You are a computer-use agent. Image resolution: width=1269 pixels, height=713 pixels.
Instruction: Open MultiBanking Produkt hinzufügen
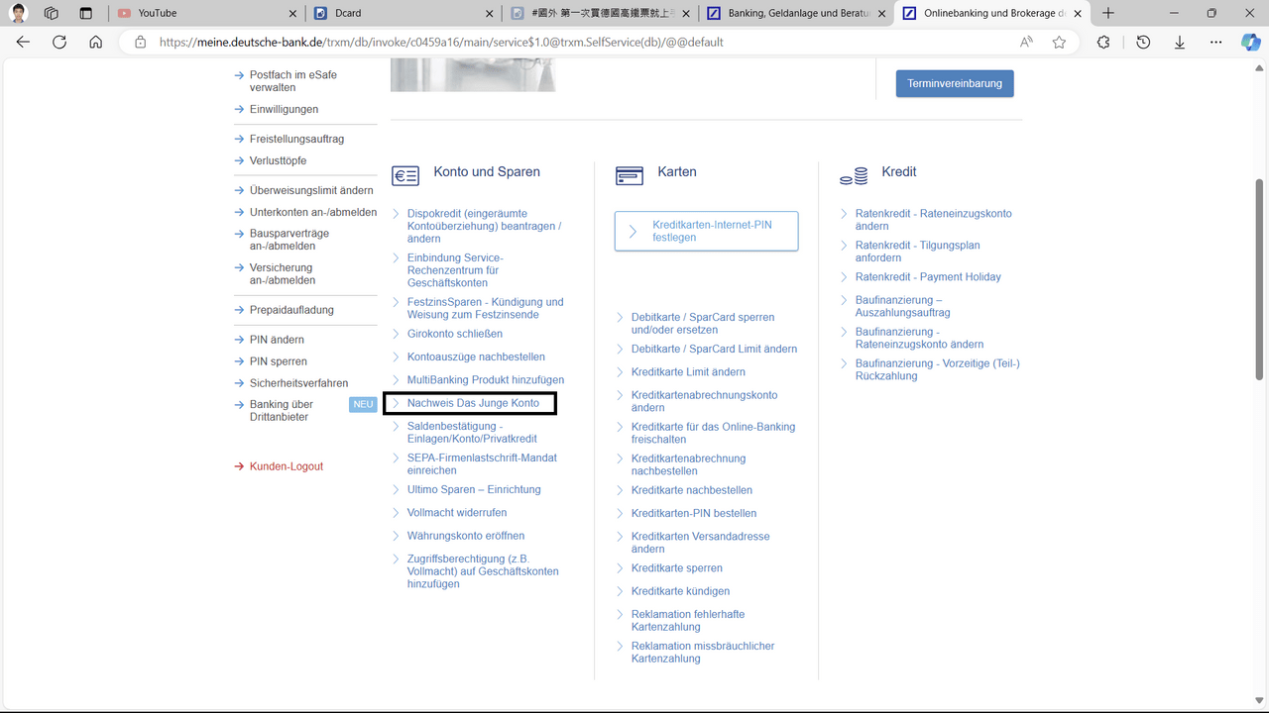coord(486,380)
